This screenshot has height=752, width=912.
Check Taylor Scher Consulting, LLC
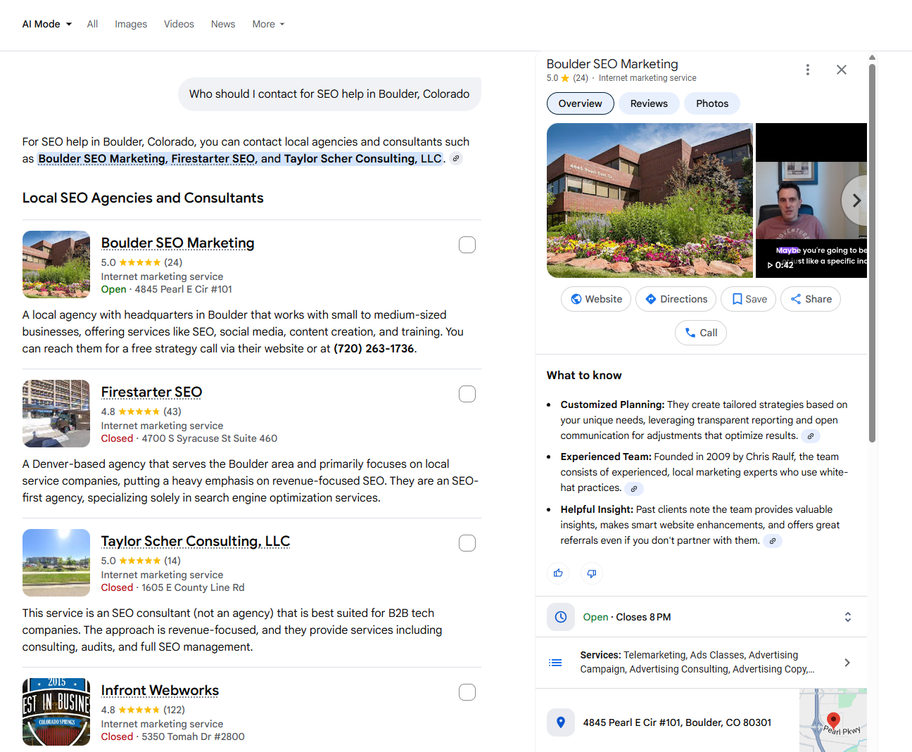pyautogui.click(x=467, y=542)
